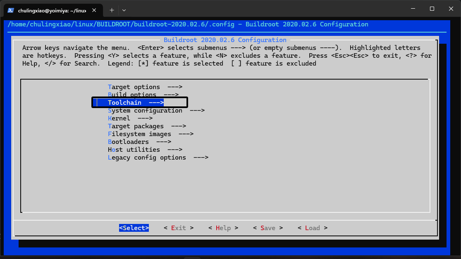Click the 'Buildroot 2020.02.6 Configuration' dialog title
This screenshot has height=259, width=461.
tap(225, 40)
